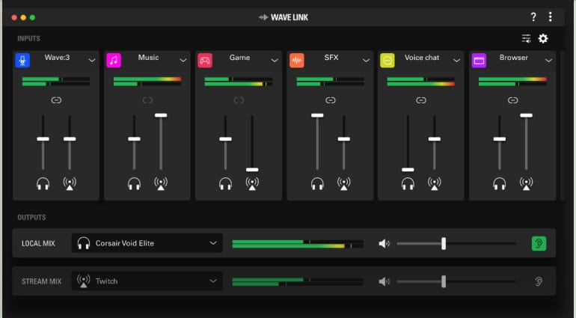576x318 pixels.
Task: Open the Corsair Void Elite output dropdown
Action: [147, 243]
